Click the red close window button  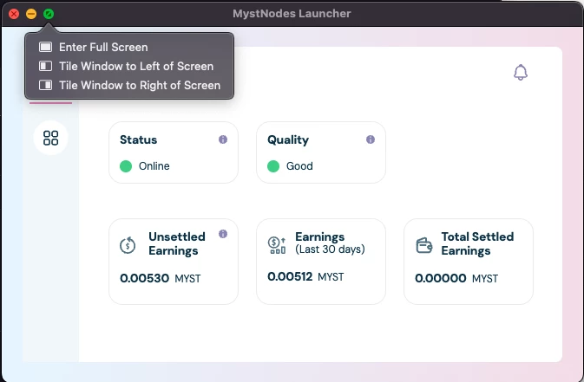pyautogui.click(x=14, y=14)
